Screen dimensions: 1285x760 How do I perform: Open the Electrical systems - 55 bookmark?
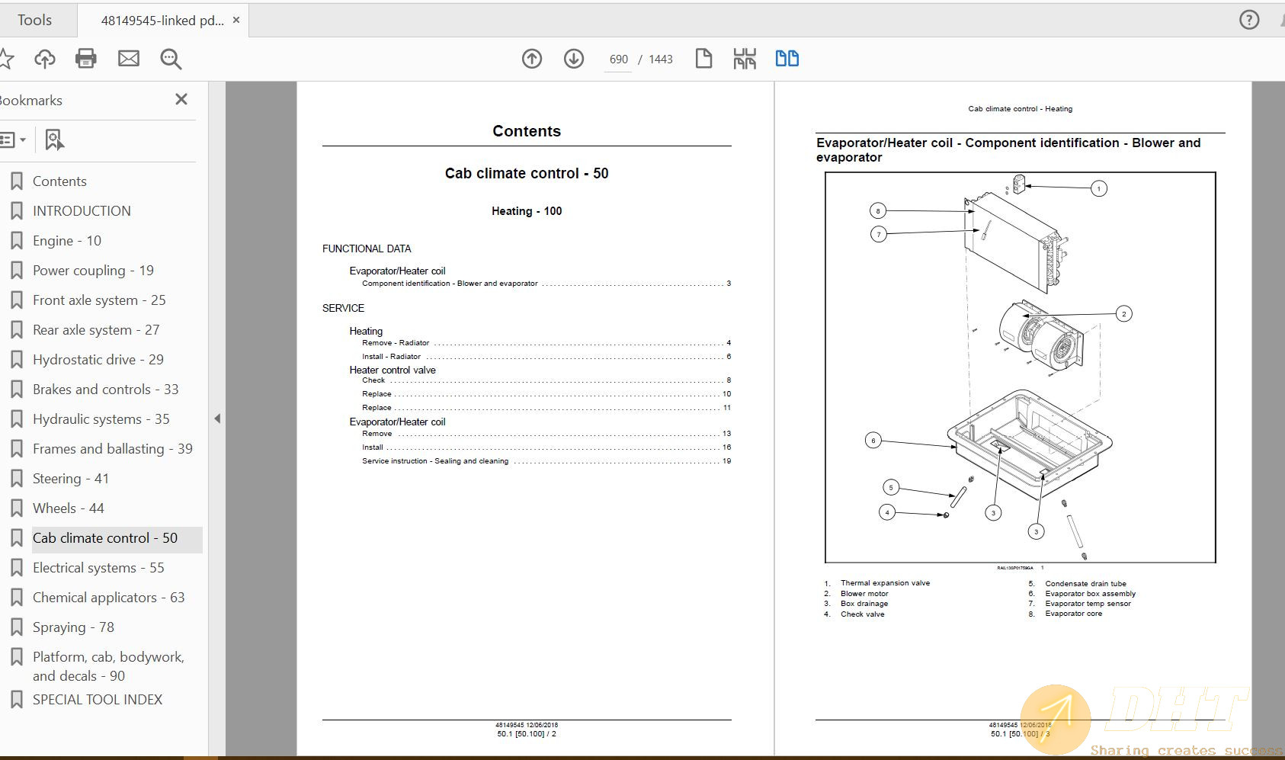tap(98, 568)
